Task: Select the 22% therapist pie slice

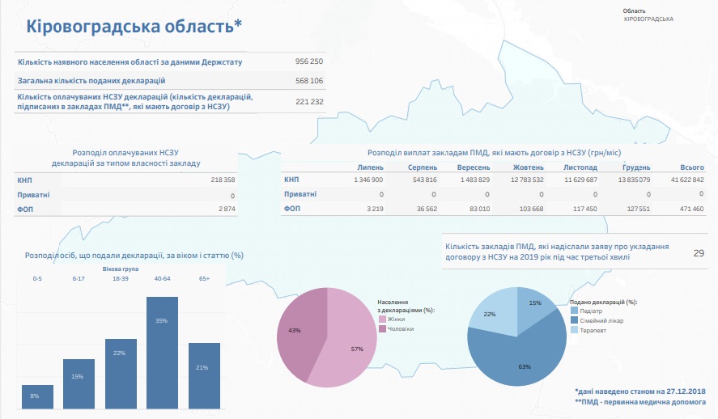Action: click(x=489, y=311)
